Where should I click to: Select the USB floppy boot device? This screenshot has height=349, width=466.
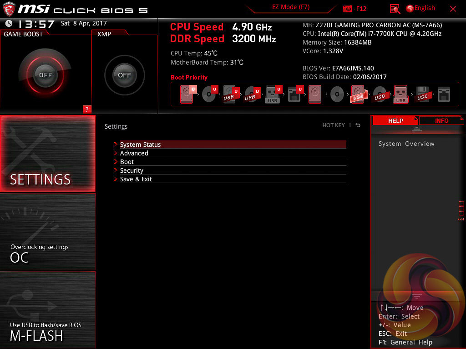[x=423, y=94]
